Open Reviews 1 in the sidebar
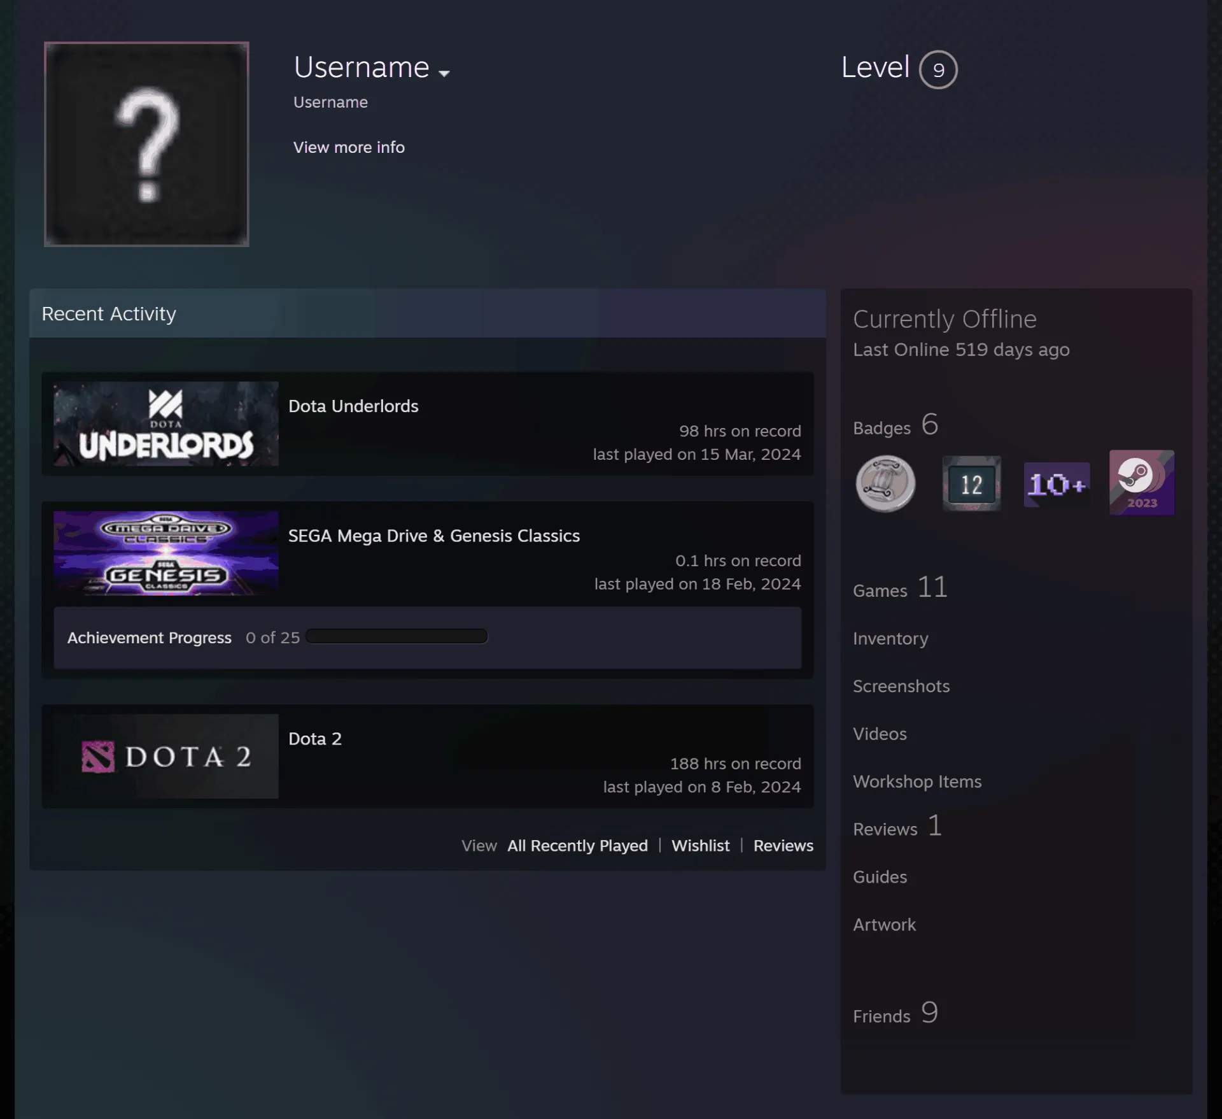This screenshot has height=1119, width=1222. tap(897, 827)
